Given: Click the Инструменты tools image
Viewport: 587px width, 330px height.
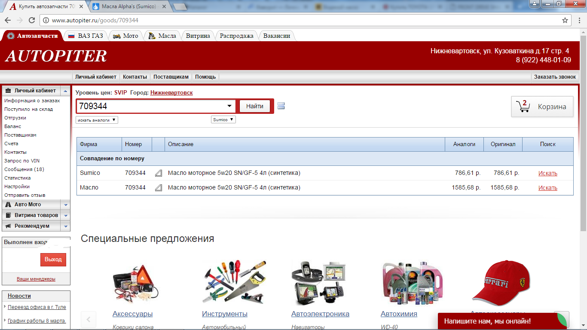Looking at the screenshot, I should click(234, 282).
